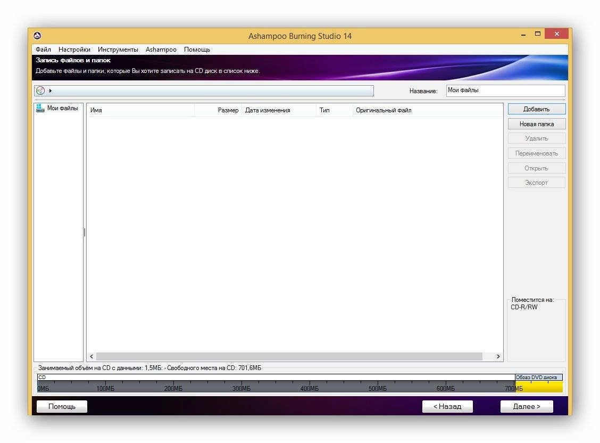Maximize the Ashampoo Burning Studio window

point(538,34)
